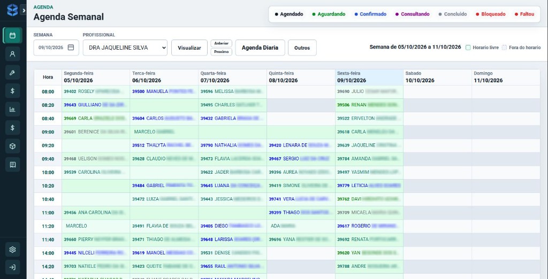Open the box inventory sidebar icon
Viewport: 548px width, 279px height.
pyautogui.click(x=13, y=146)
